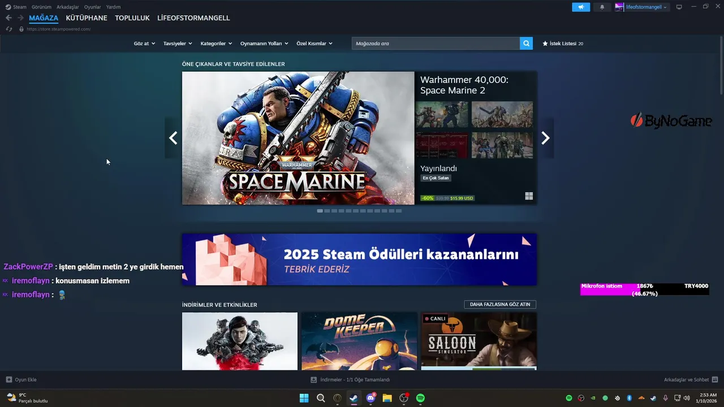Click the padlock icon beside the URL
This screenshot has width=724, height=407.
point(21,29)
